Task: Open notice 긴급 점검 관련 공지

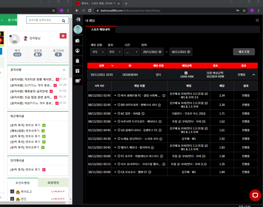Action: pos(31,97)
